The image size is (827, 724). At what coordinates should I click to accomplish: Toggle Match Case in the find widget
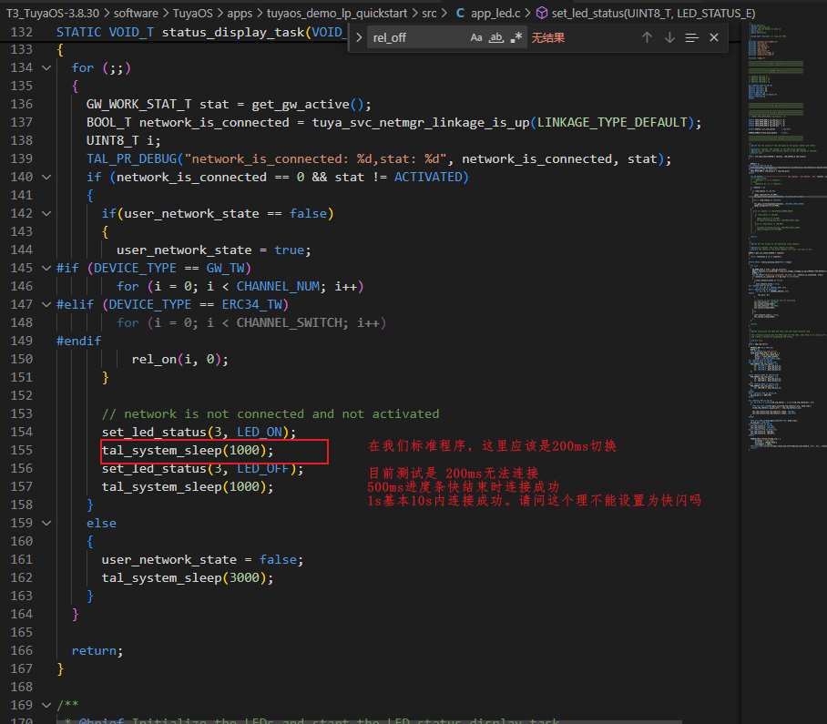(476, 37)
